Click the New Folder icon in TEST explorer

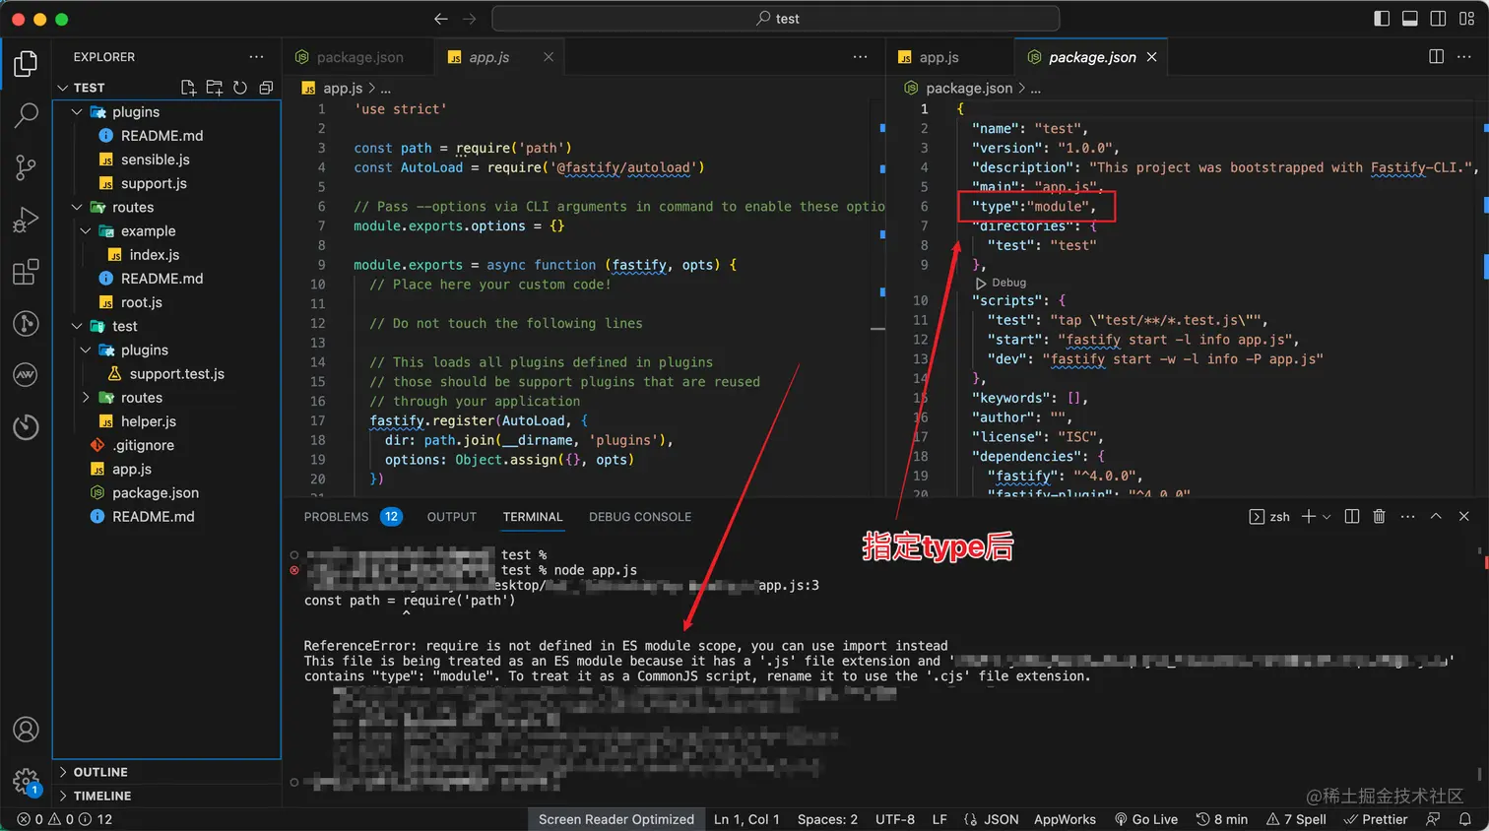pos(214,88)
